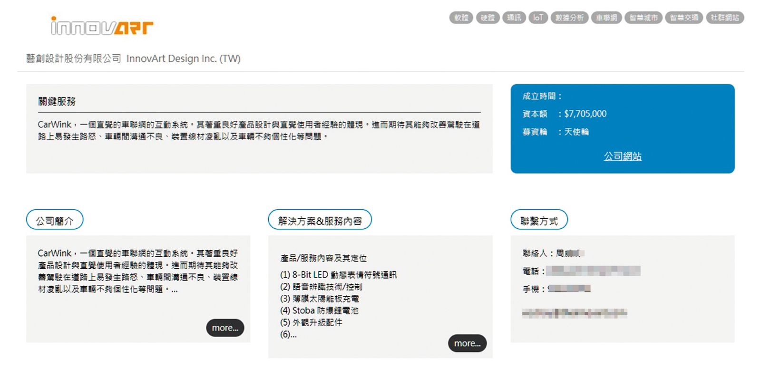The width and height of the screenshot is (761, 388).
Task: Click the 解決方案&服務內容 section label
Action: pos(320,220)
